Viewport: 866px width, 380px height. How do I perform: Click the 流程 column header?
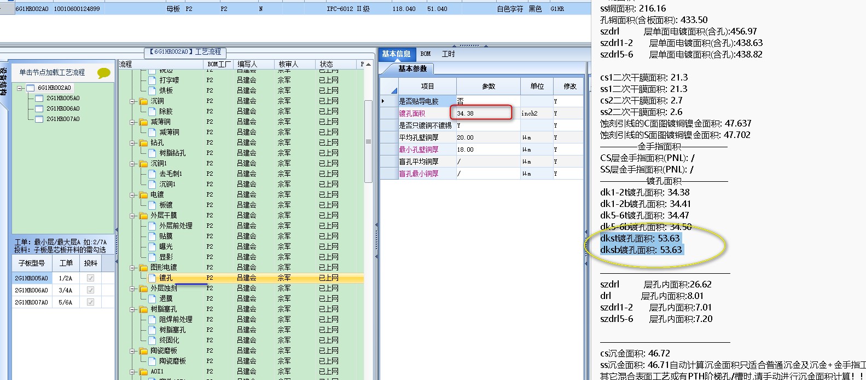click(x=161, y=64)
